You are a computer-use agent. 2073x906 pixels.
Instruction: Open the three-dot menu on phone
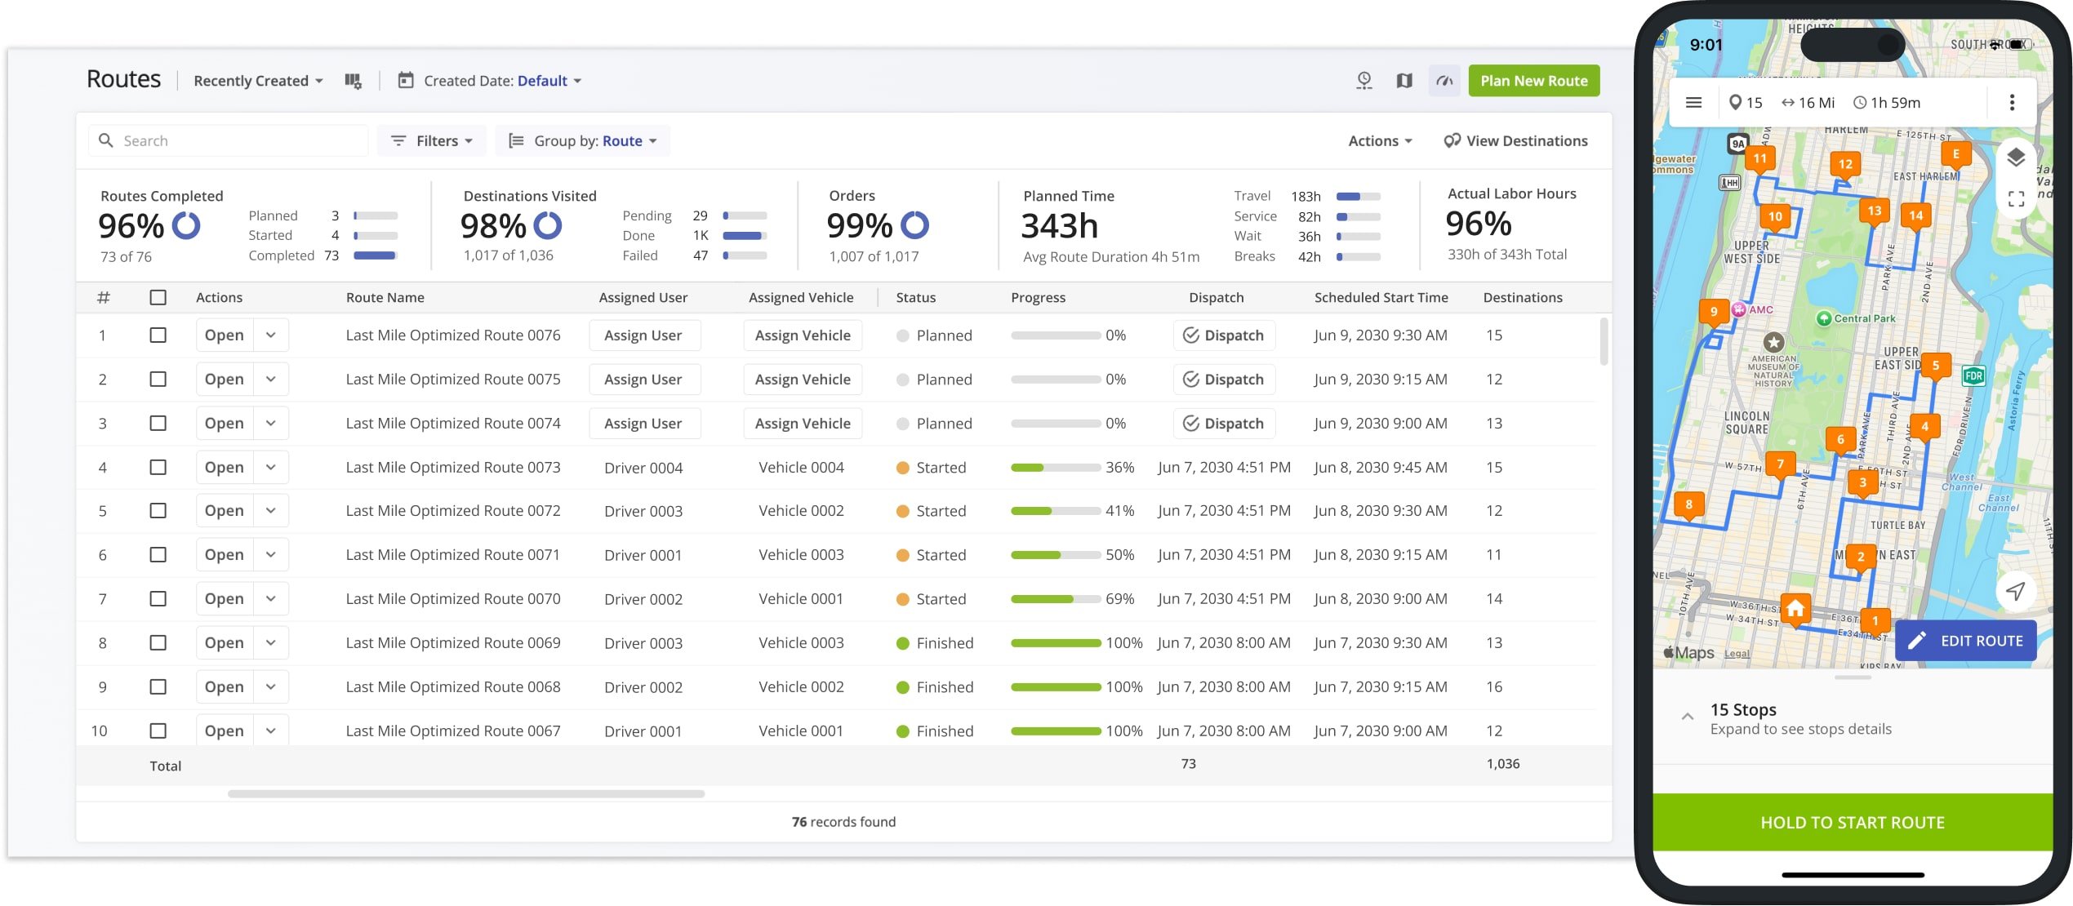click(x=2012, y=103)
